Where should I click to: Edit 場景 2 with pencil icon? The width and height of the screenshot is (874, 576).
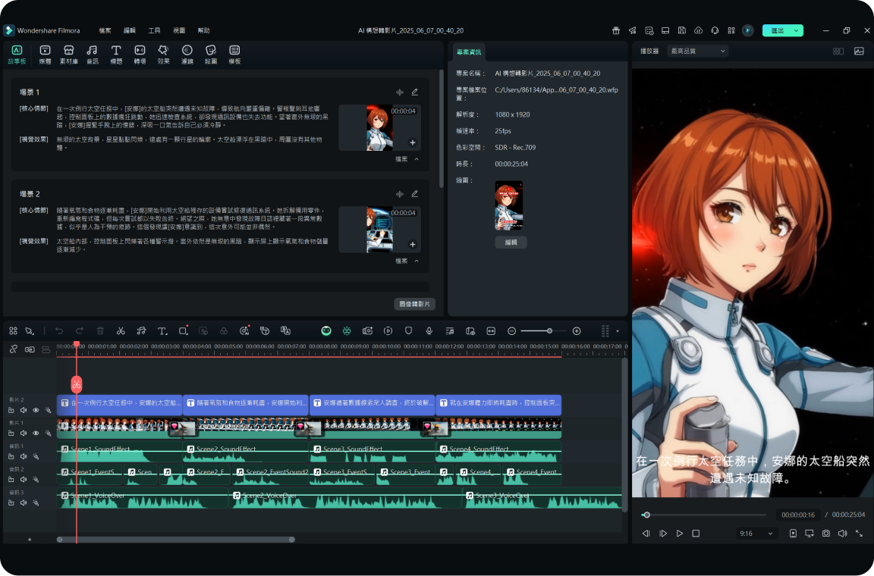[x=415, y=194]
